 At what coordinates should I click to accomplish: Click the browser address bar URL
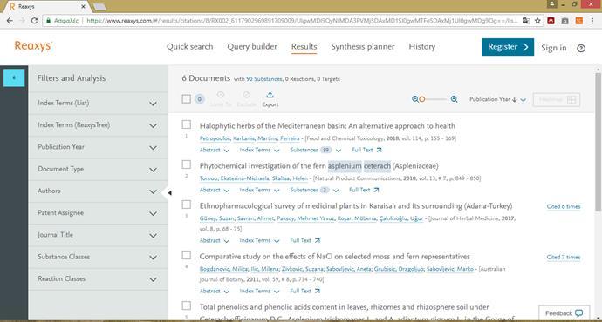click(302, 21)
